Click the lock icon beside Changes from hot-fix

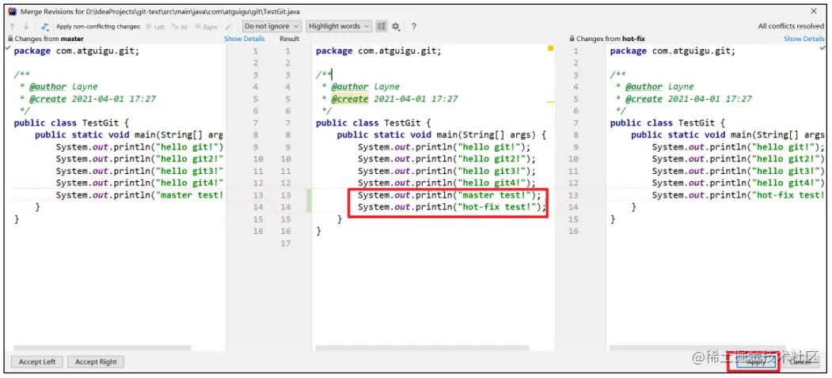(572, 39)
